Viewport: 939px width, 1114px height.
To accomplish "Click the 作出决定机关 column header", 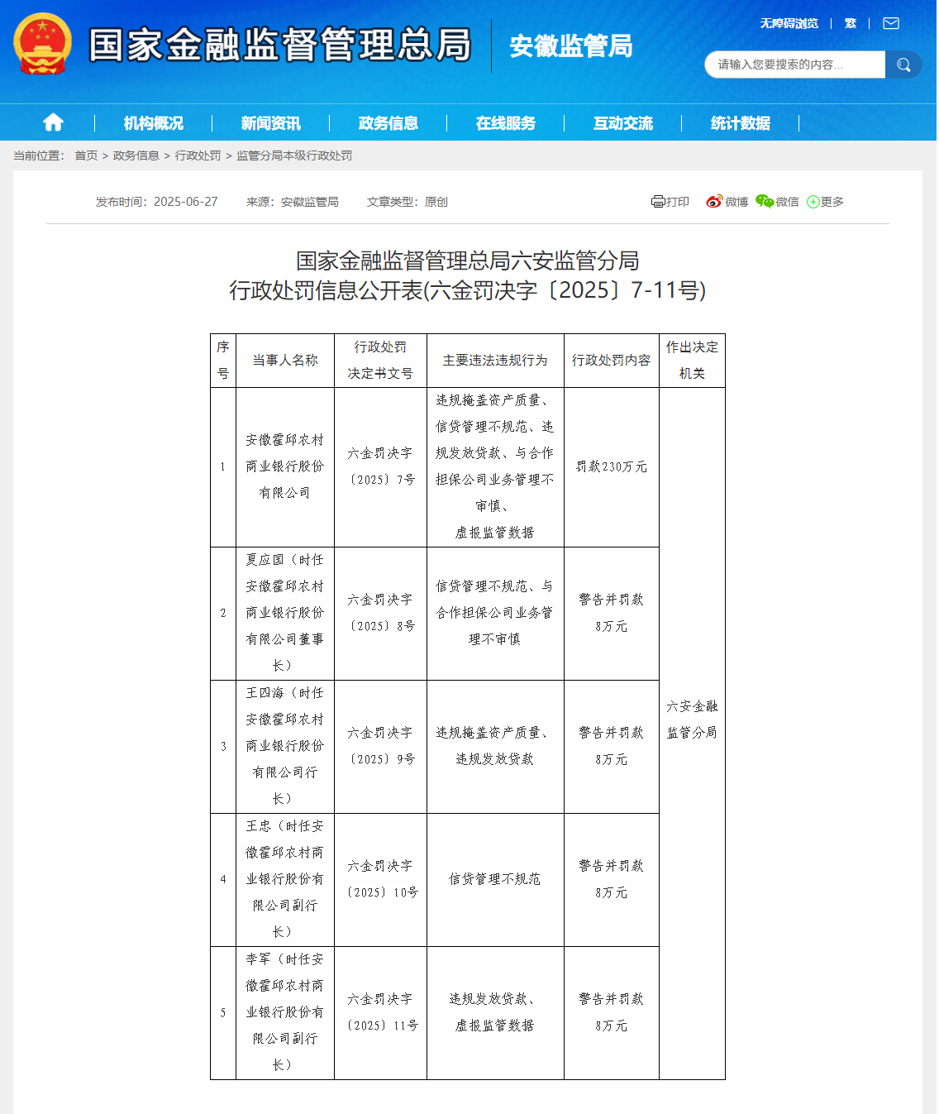I will click(692, 361).
